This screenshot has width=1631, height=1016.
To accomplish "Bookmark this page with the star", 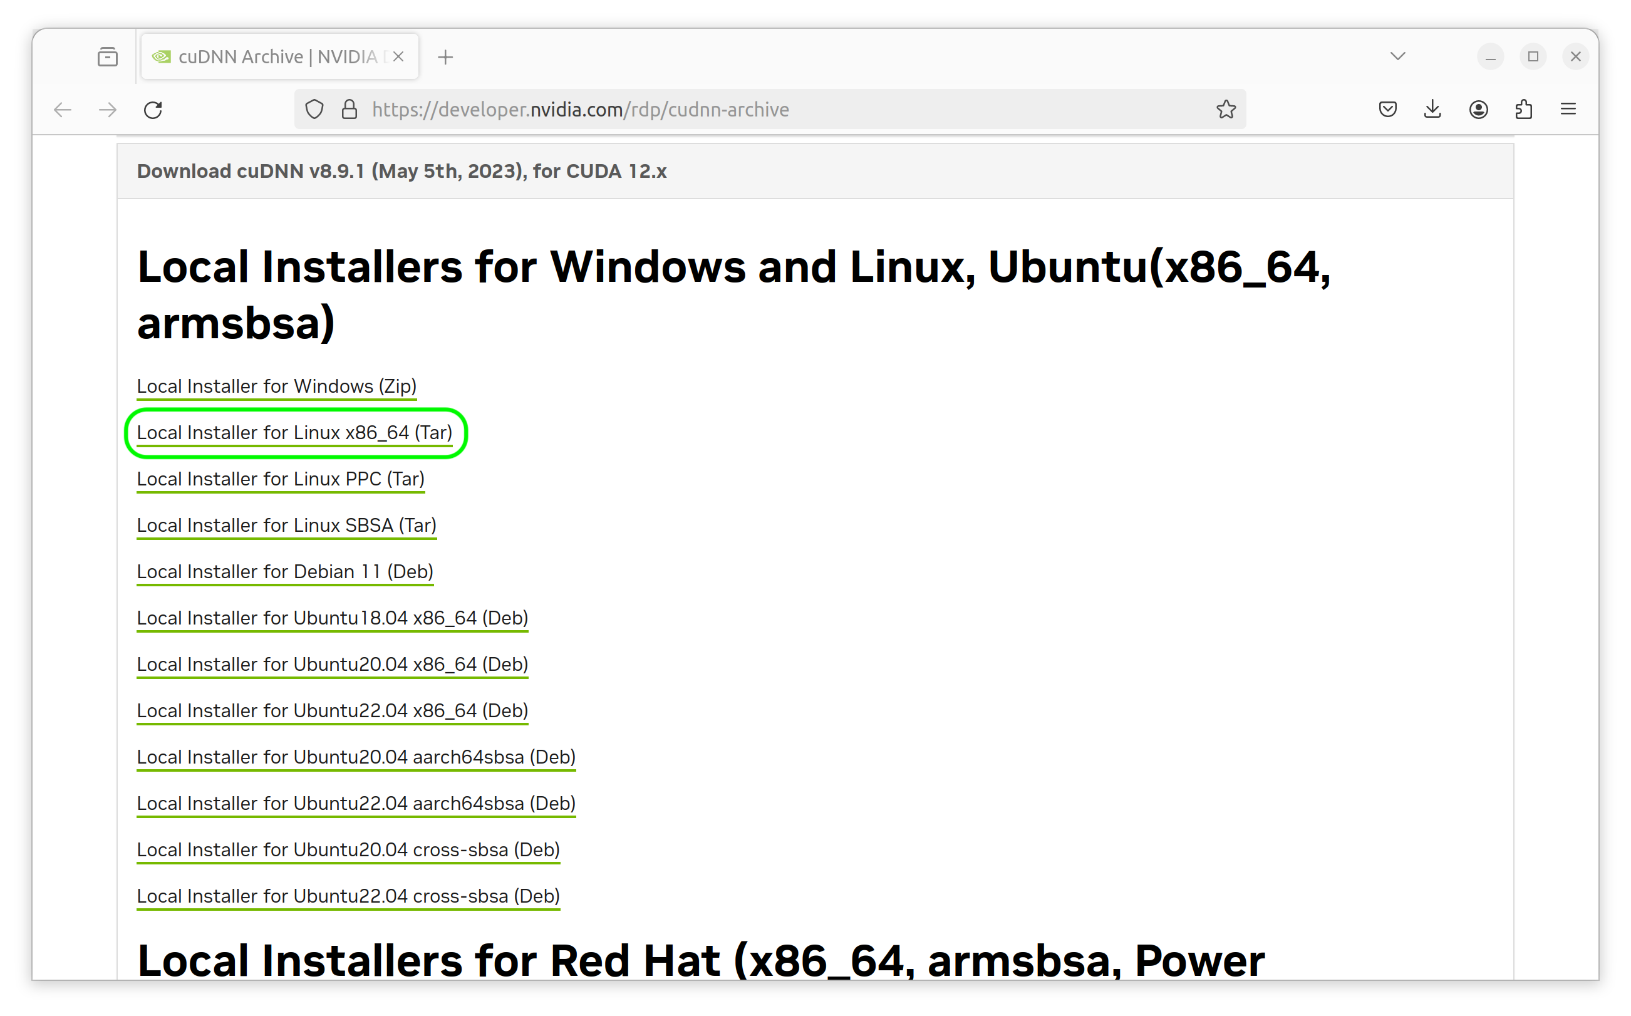I will tap(1226, 110).
